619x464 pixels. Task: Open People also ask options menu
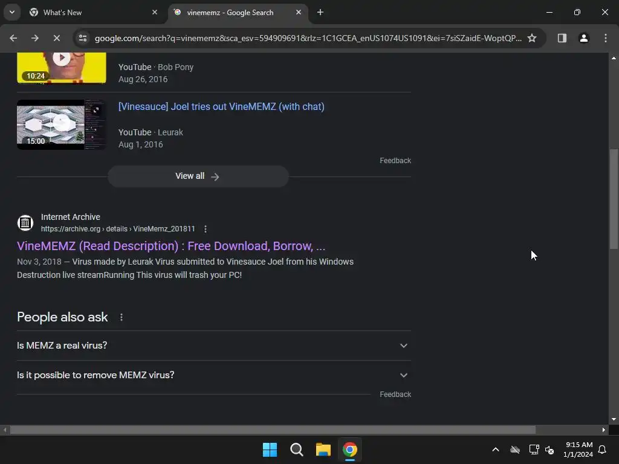tap(121, 317)
